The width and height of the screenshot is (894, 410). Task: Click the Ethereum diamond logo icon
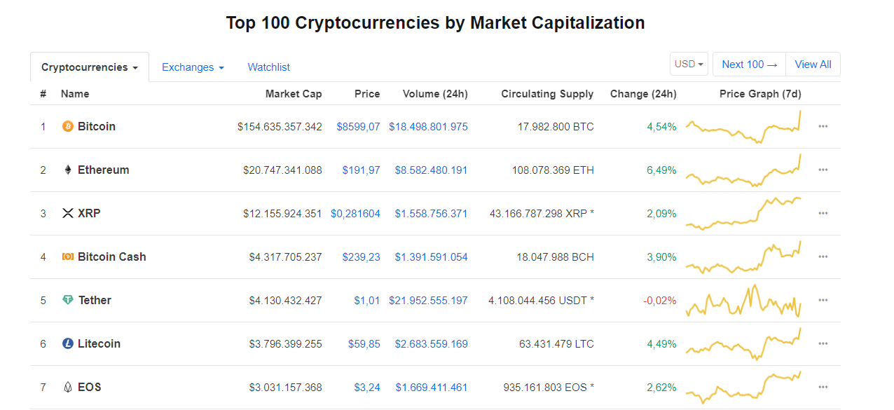tap(68, 170)
